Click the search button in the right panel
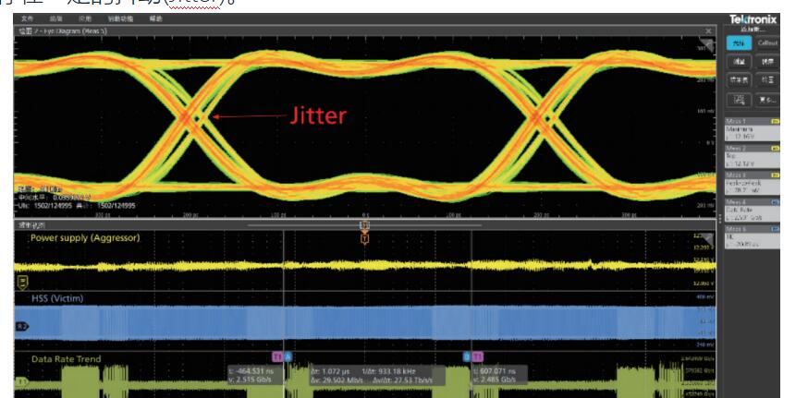Image resolution: width=808 pixels, height=398 pixels. point(767,62)
